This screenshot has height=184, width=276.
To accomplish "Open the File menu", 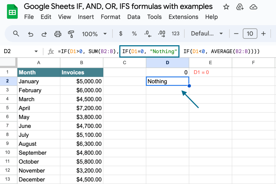I will (x=29, y=17).
